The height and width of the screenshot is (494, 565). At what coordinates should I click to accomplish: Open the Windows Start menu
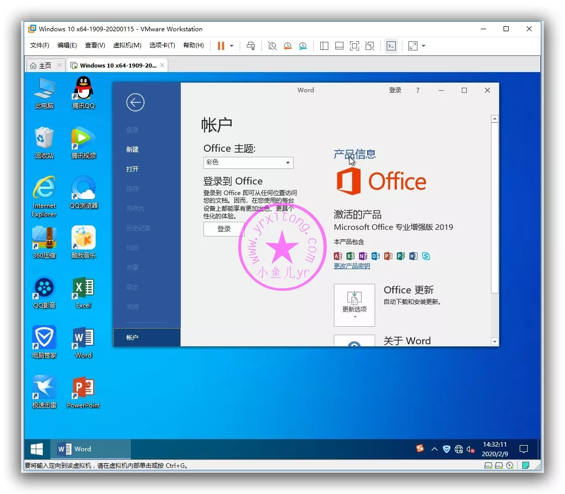tap(37, 449)
